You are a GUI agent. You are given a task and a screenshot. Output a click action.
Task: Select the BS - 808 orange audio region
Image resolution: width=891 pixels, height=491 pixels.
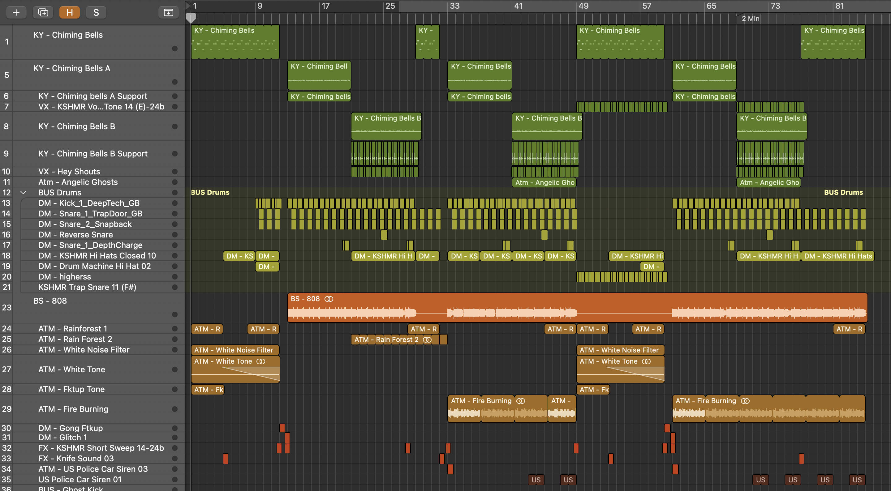pyautogui.click(x=577, y=307)
